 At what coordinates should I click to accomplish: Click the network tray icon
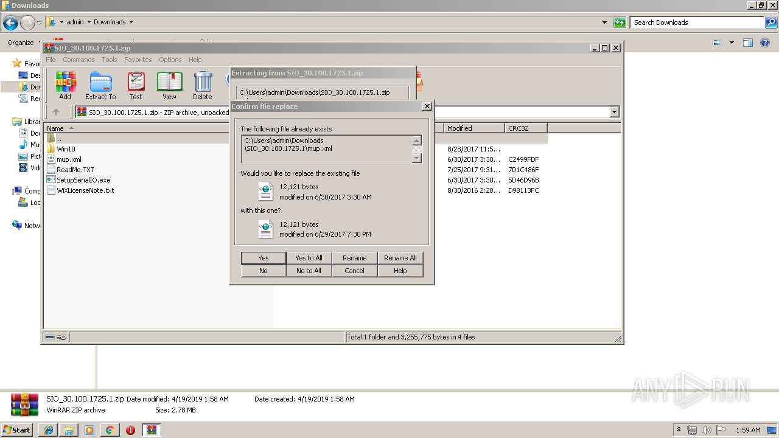(x=692, y=430)
